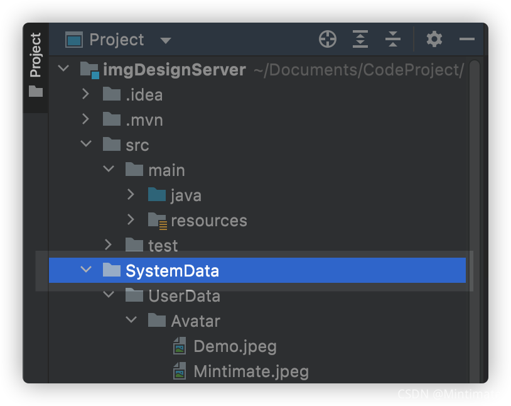Expand the test folder
This screenshot has width=511, height=406.
(x=108, y=244)
